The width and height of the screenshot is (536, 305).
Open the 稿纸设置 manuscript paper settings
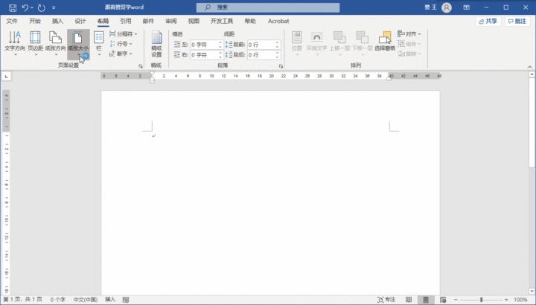pyautogui.click(x=156, y=45)
